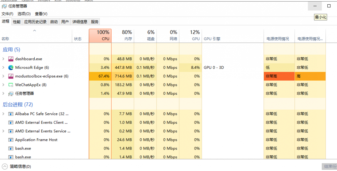
Task: Expand the Microsoft Edge (6) process group
Action: (x=3, y=68)
